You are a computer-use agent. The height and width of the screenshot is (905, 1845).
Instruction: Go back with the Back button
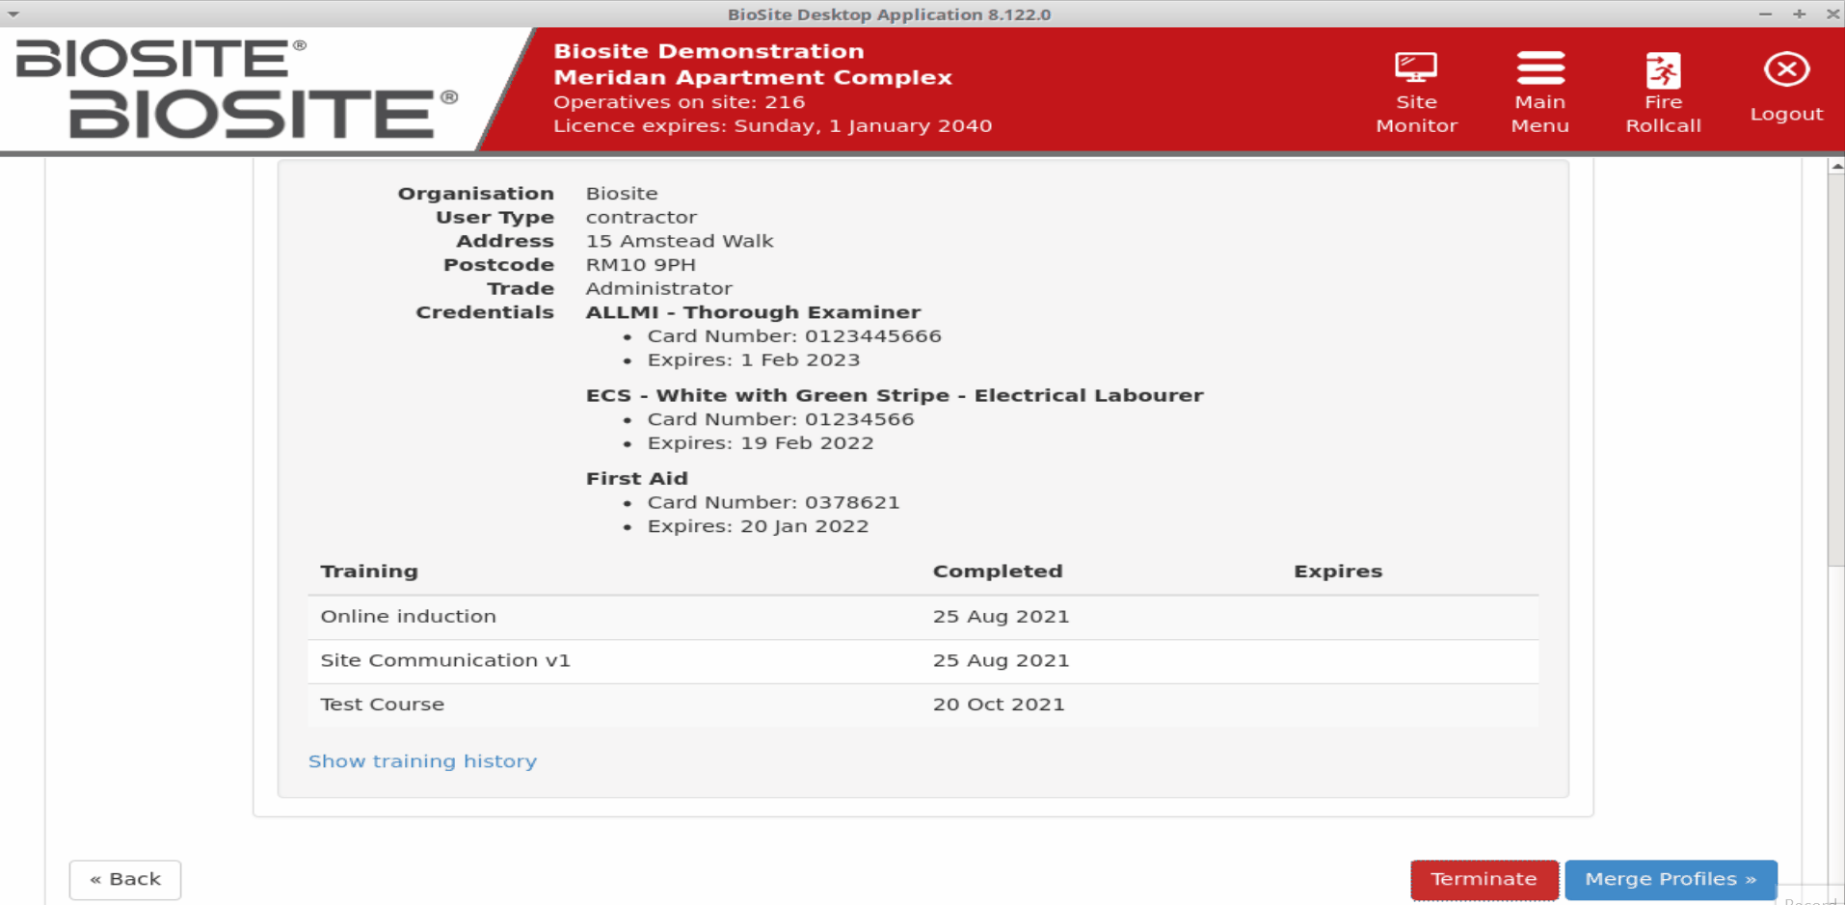coord(125,879)
